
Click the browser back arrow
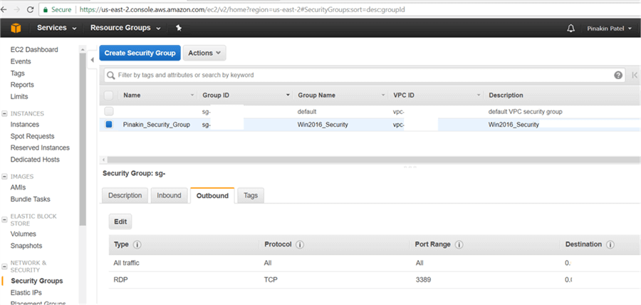click(4, 9)
